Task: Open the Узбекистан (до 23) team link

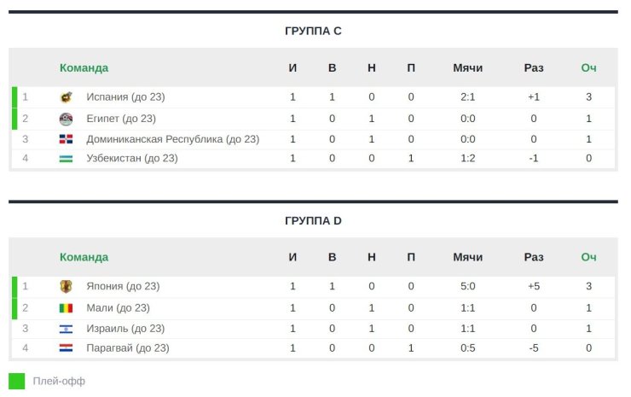Action: 132,159
